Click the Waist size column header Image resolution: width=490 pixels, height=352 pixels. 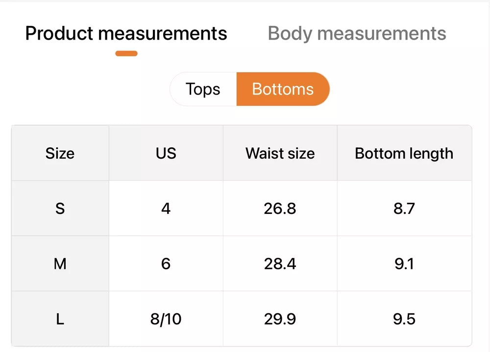[280, 153]
